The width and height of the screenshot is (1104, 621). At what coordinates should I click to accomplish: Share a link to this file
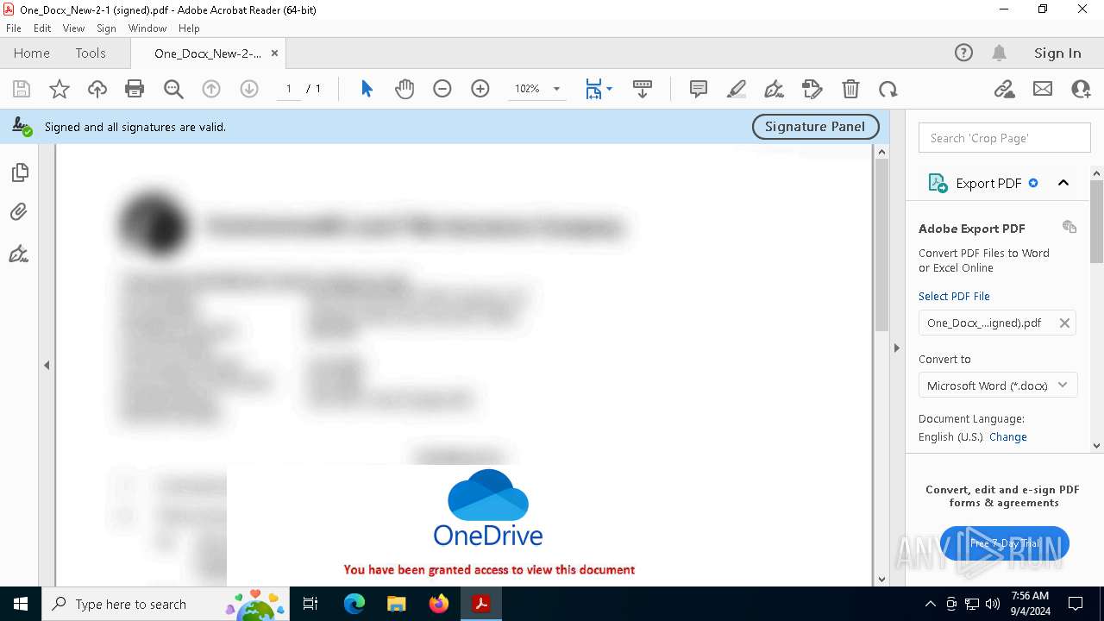1004,89
